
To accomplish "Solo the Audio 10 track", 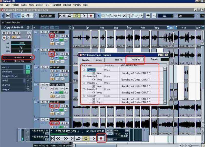I will 47,50.
